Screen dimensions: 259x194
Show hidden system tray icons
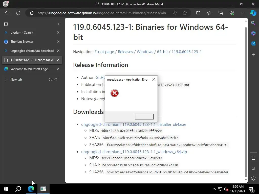pyautogui.click(x=214, y=189)
